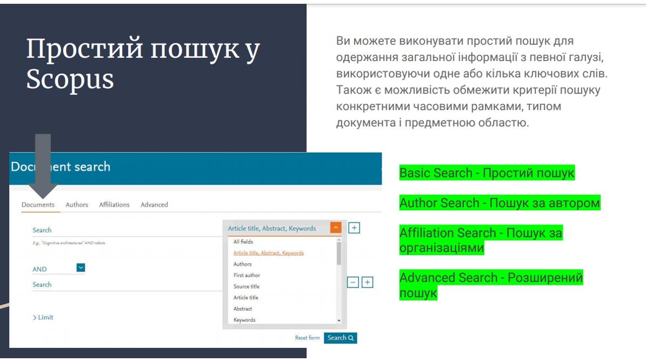Click the first Search input field
Screen dimensions: 646x362
pyautogui.click(x=127, y=230)
